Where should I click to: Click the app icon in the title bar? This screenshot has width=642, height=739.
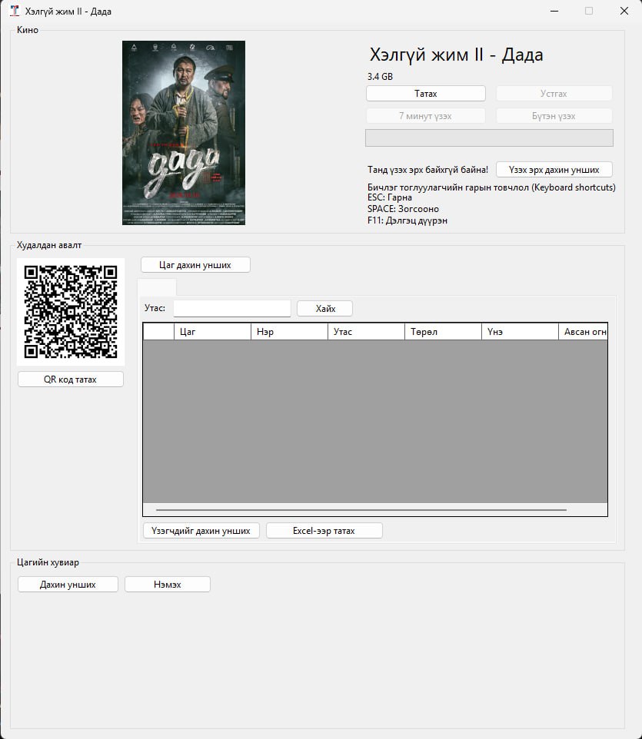14,12
